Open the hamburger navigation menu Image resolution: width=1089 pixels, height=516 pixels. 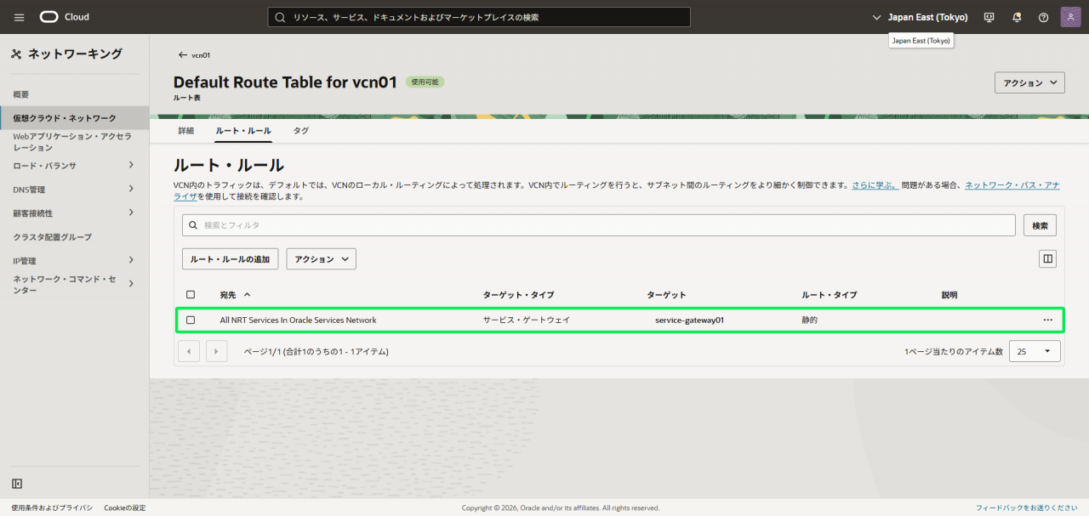click(20, 17)
